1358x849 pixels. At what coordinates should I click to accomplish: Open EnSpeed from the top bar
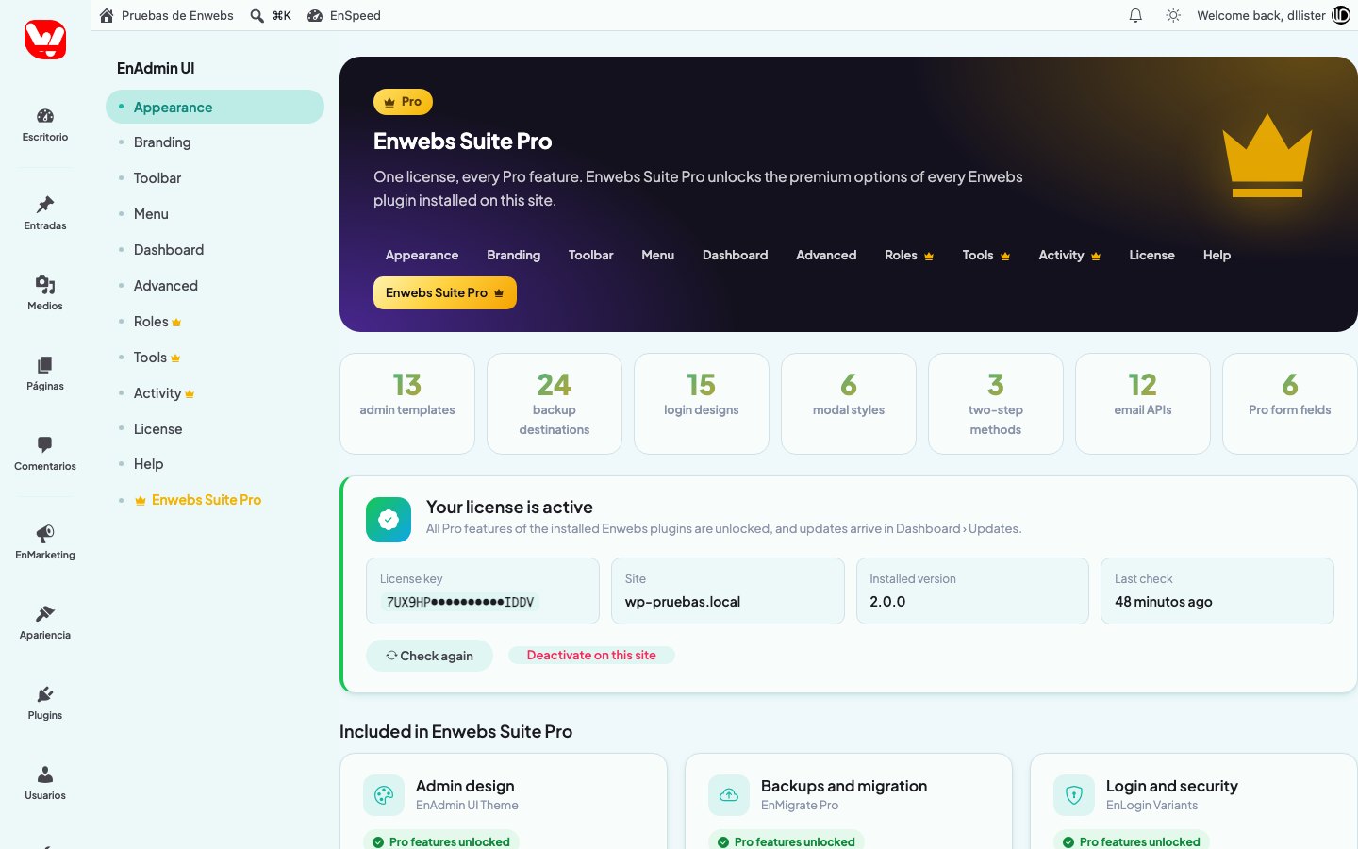[x=344, y=15]
